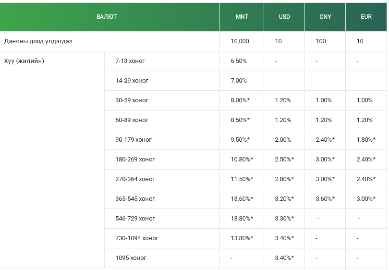
Task: Select the 1095 хоног term label
Action: pyautogui.click(x=131, y=258)
